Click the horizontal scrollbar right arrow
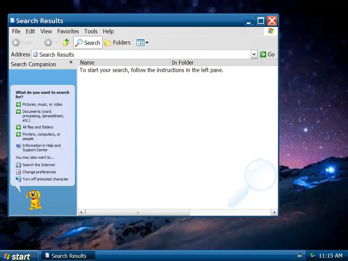Screen dimensions: 348x261 (x=274, y=212)
